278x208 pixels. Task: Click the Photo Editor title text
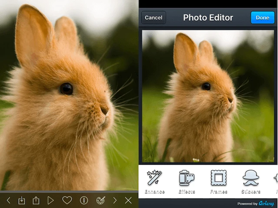(208, 18)
